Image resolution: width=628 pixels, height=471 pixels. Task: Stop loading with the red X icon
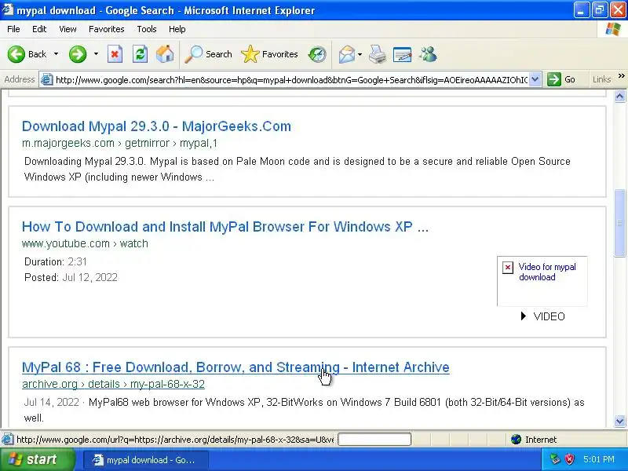click(x=115, y=54)
